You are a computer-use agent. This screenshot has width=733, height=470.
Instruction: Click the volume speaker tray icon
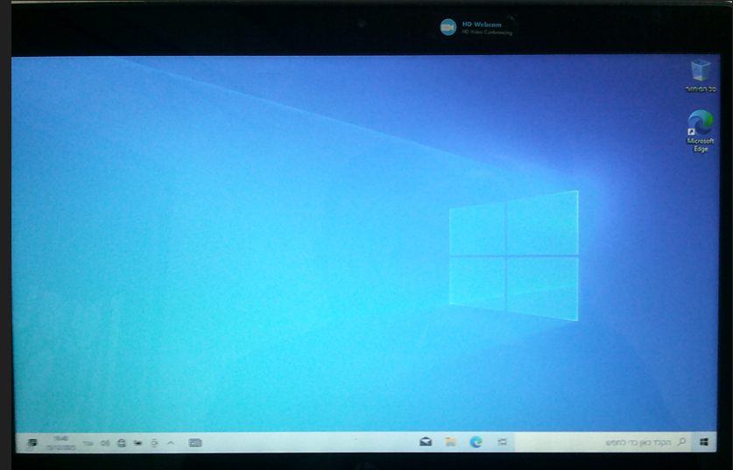click(105, 443)
